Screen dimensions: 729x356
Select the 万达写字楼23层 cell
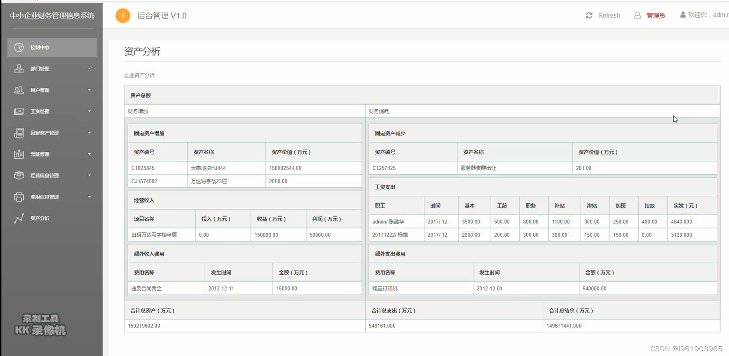click(209, 181)
